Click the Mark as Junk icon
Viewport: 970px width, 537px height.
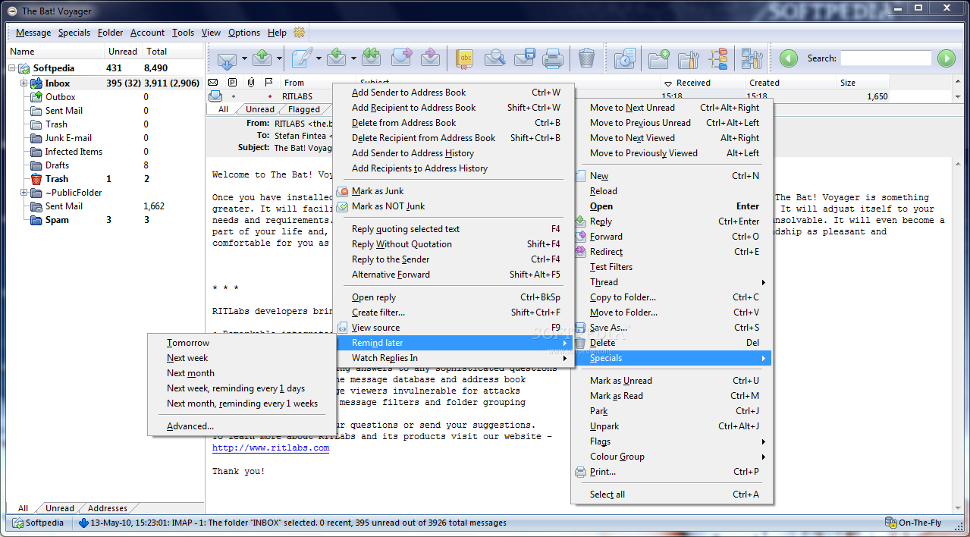pos(343,191)
